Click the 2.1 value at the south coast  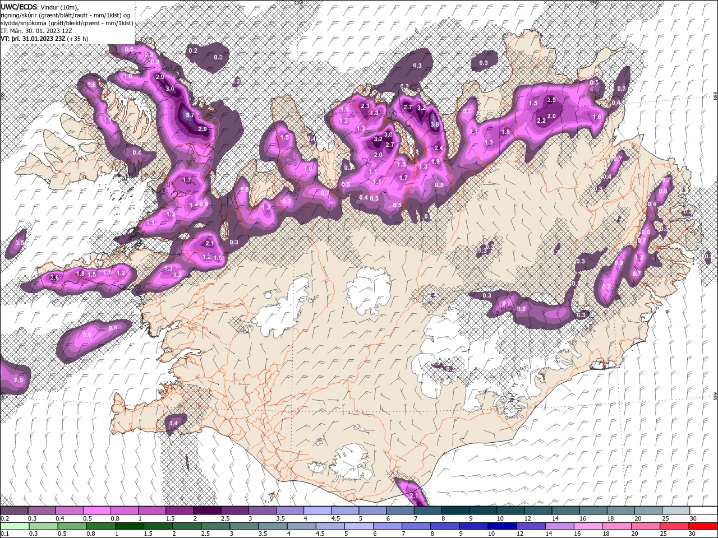[x=414, y=496]
